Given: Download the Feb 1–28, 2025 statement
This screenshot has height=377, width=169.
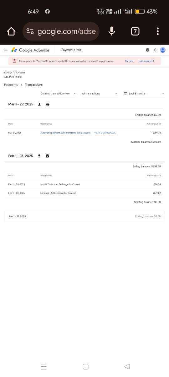Looking at the screenshot, I should 39,156.
